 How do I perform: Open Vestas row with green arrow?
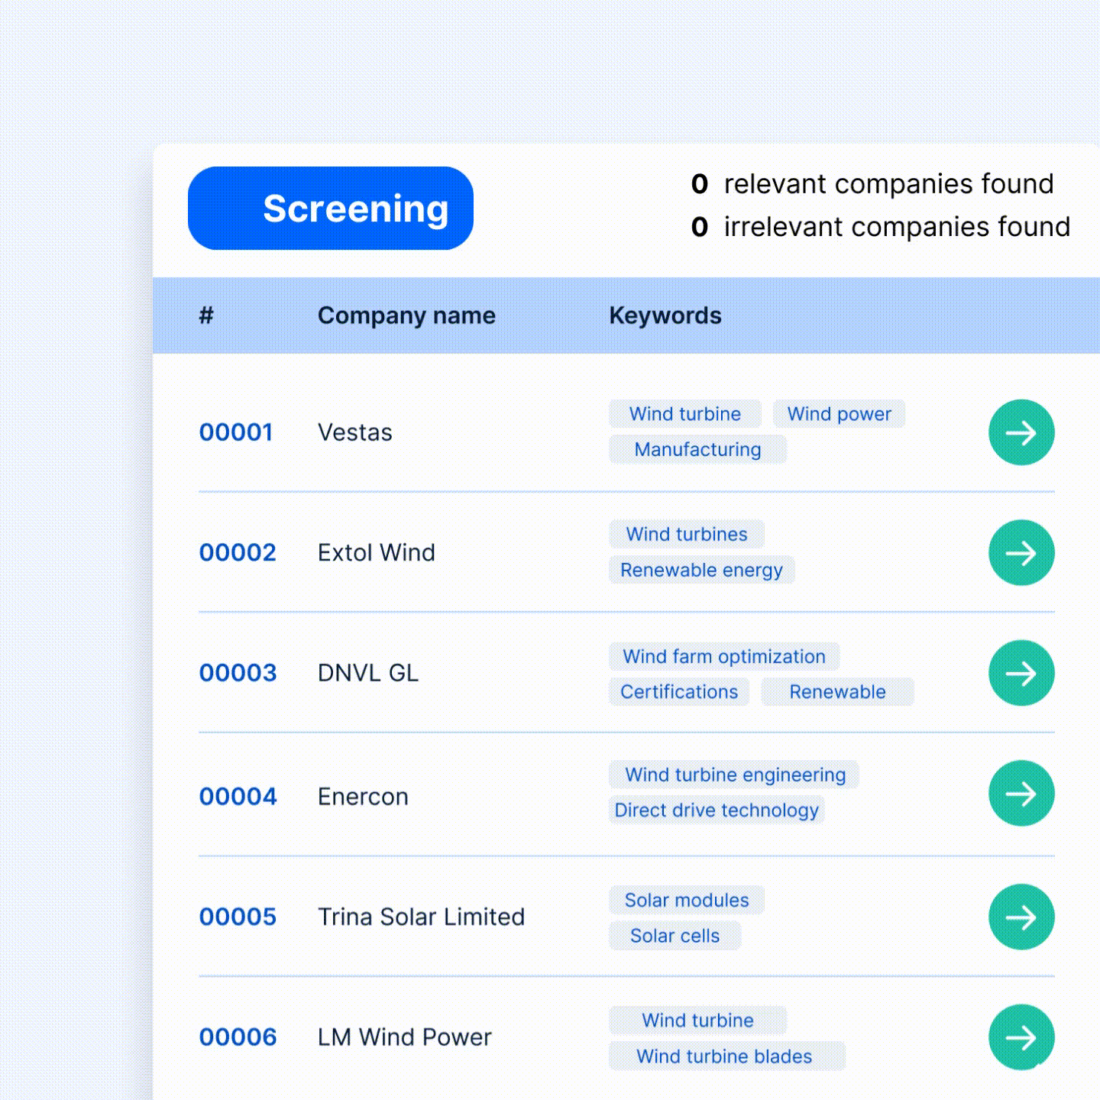[1021, 432]
